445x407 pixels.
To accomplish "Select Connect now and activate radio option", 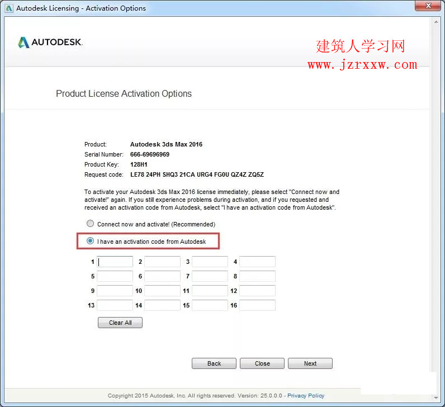I will click(90, 224).
